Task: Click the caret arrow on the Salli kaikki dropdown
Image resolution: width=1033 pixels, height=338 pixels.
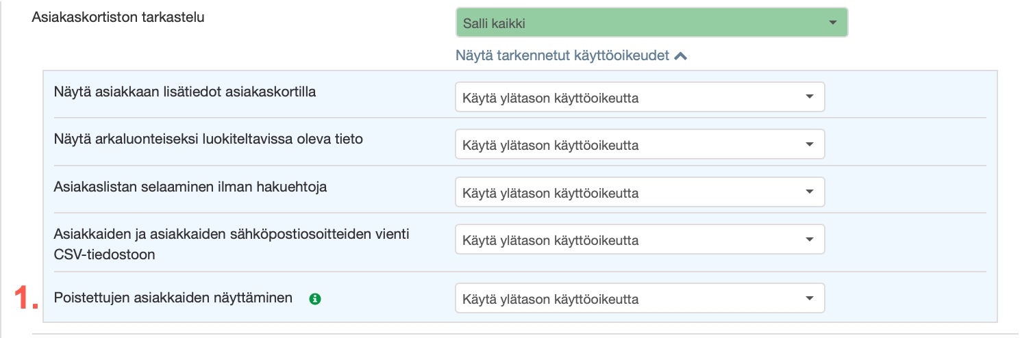Action: [832, 23]
